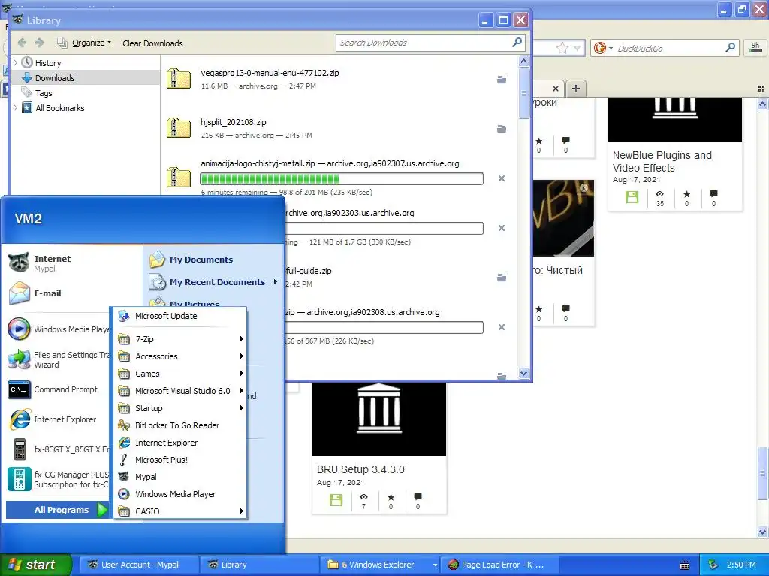This screenshot has width=769, height=576.
Task: Cancel the download at 121 MB of 1.7 GB
Action: (x=501, y=228)
